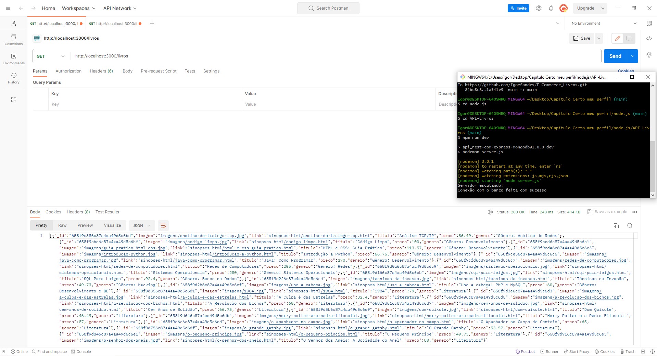Open the code snippet panel
This screenshot has width=657, height=356.
point(649,38)
